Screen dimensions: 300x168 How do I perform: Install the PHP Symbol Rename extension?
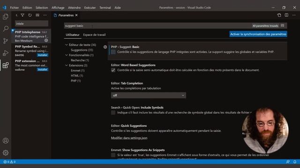(43, 55)
